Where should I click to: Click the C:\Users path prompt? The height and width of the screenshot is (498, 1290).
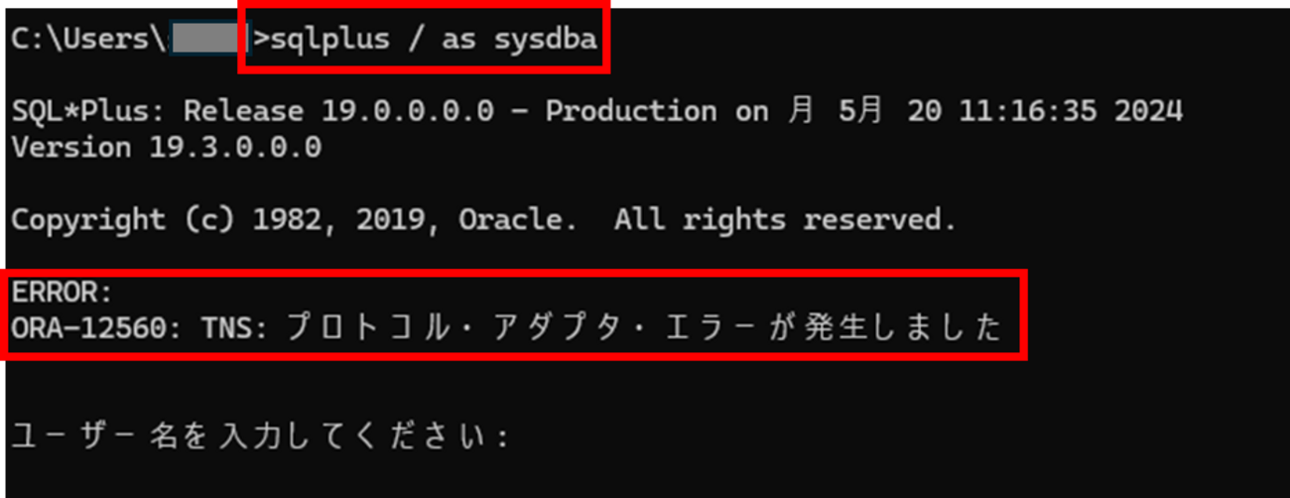[x=86, y=39]
